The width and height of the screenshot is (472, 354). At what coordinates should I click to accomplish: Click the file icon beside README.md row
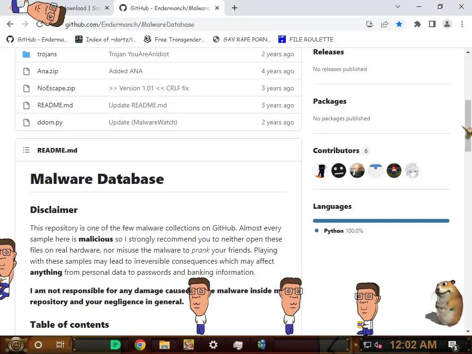(x=26, y=106)
